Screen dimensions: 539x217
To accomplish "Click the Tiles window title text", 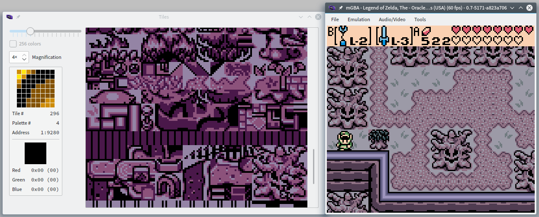I will (x=164, y=17).
